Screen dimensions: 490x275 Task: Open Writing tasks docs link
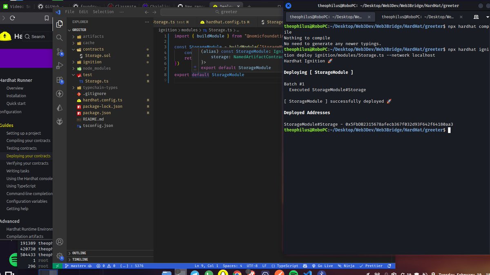[18, 171]
